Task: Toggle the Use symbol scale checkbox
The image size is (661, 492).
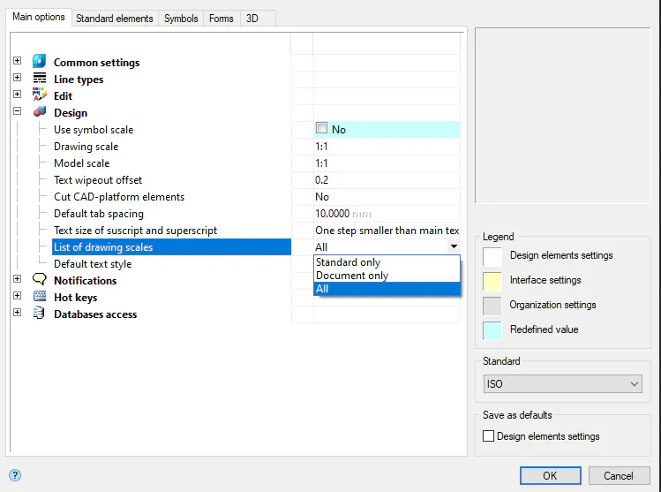Action: click(321, 128)
